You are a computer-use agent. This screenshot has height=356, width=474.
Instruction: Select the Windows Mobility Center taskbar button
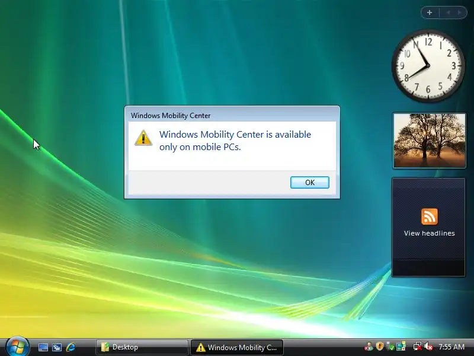pos(237,347)
